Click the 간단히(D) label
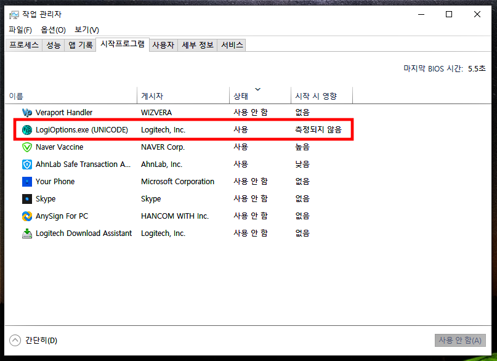Screen dimensions: 497x361 click(x=41, y=341)
